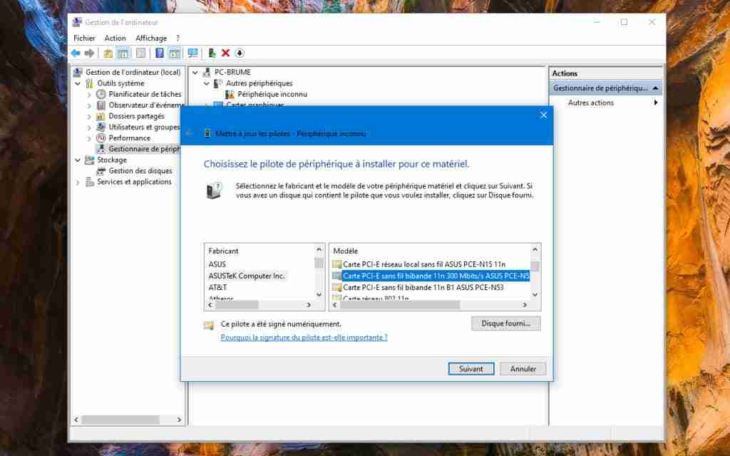Collapse the Gestionnaire de périphériques actions panel chevron
The image size is (730, 456).
[654, 87]
